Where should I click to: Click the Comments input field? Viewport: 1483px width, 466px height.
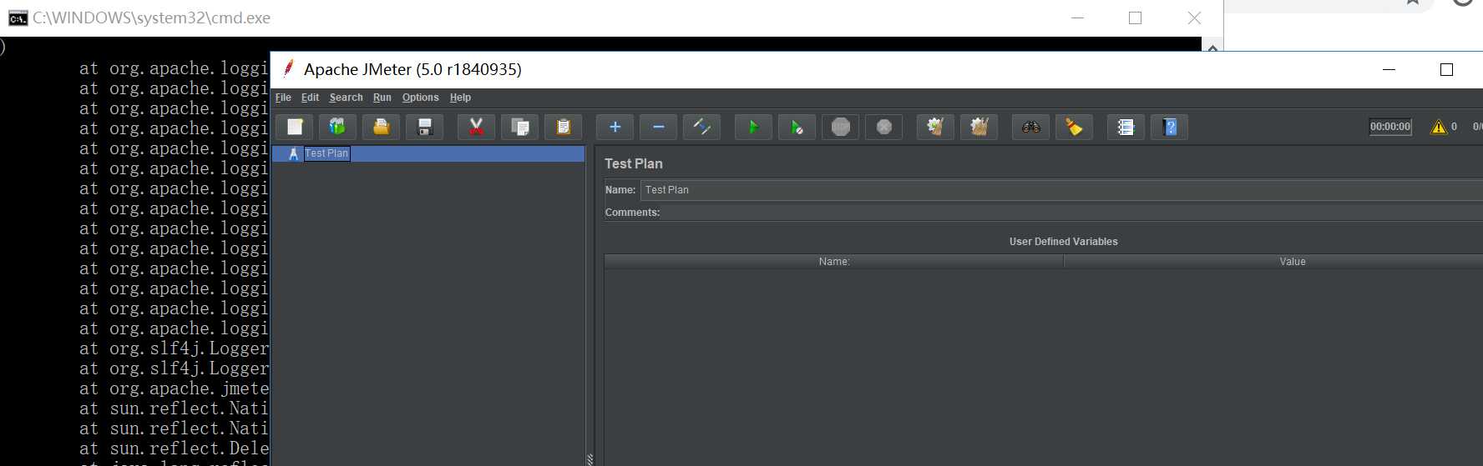(1073, 213)
